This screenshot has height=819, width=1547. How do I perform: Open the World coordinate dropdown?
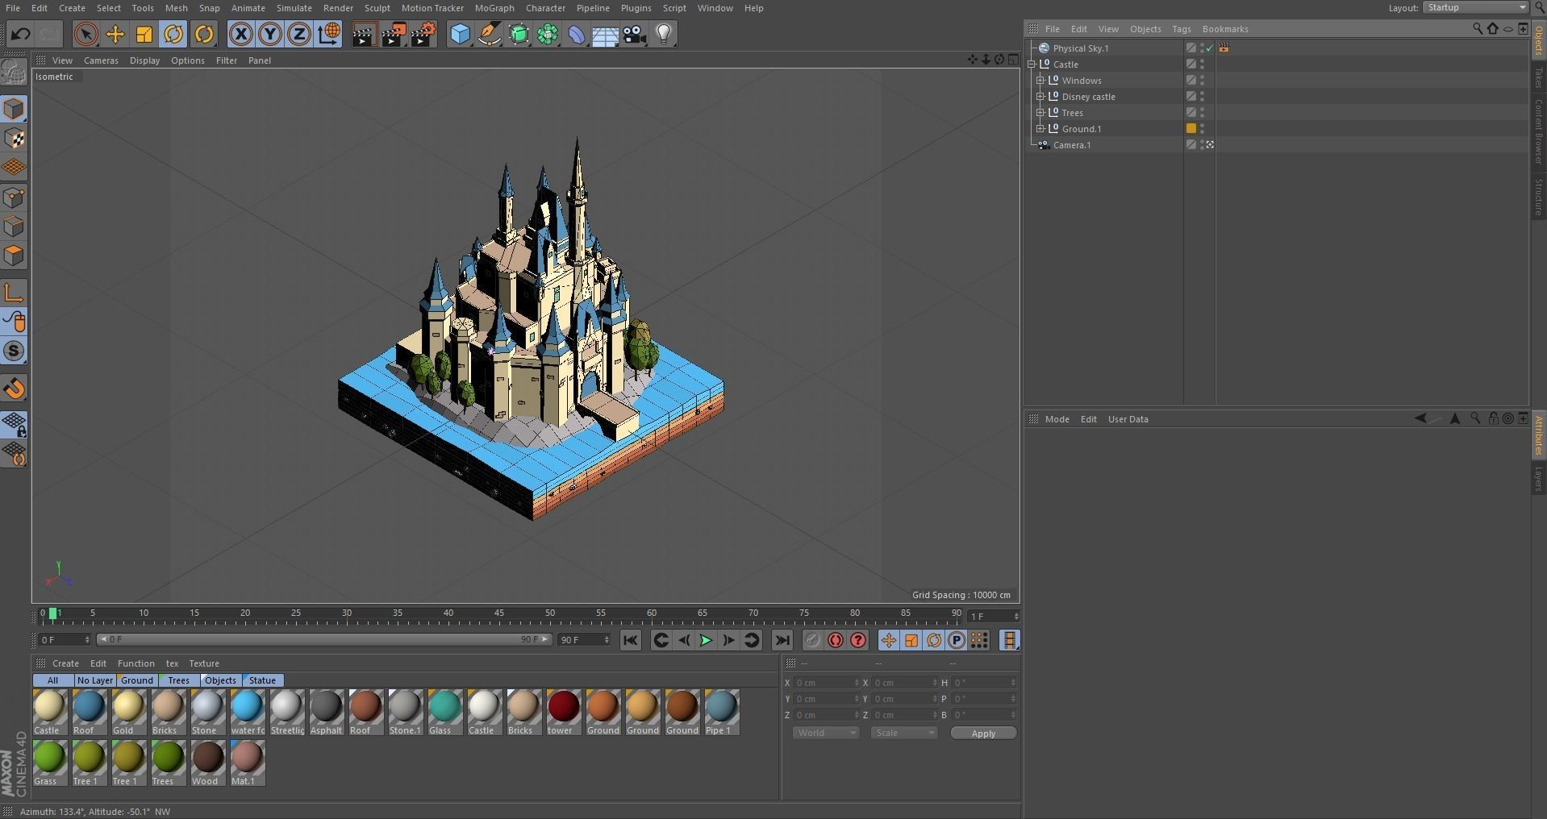826,733
